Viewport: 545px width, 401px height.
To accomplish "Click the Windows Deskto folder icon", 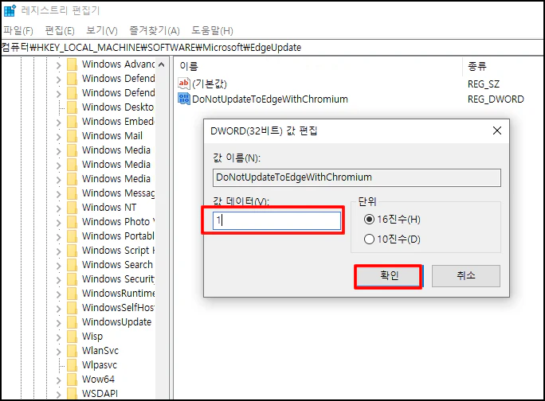I will coord(72,107).
